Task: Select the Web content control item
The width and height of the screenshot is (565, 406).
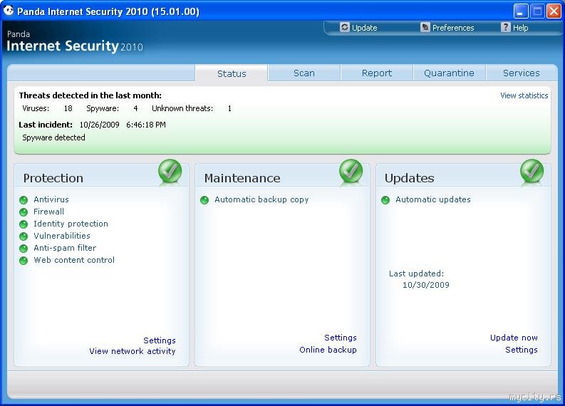Action: coord(74,260)
